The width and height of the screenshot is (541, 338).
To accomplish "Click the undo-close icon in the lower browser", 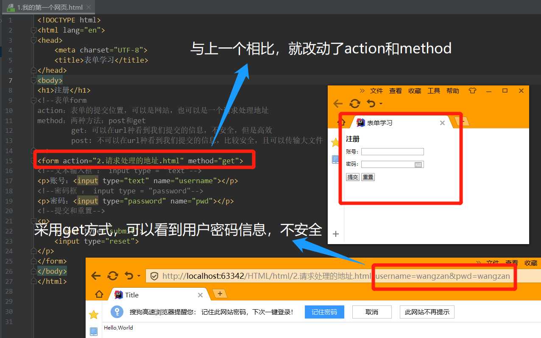I will tap(129, 276).
